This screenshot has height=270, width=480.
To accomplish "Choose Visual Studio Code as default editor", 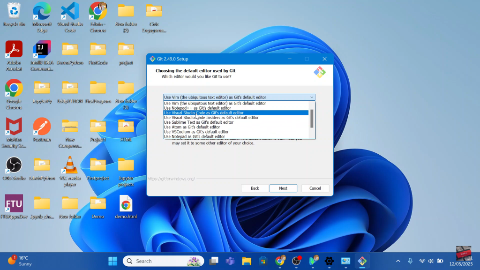I will [236, 112].
